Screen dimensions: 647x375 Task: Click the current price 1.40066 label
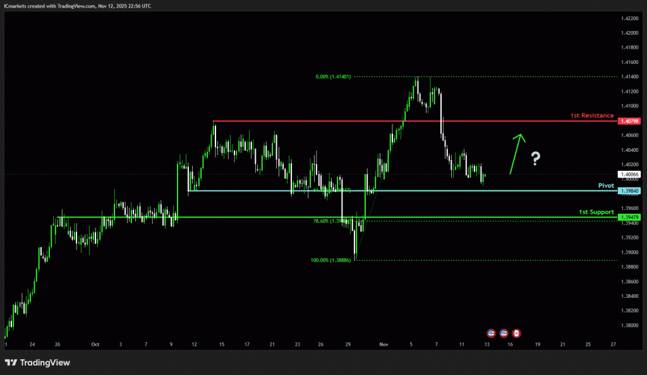point(630,175)
